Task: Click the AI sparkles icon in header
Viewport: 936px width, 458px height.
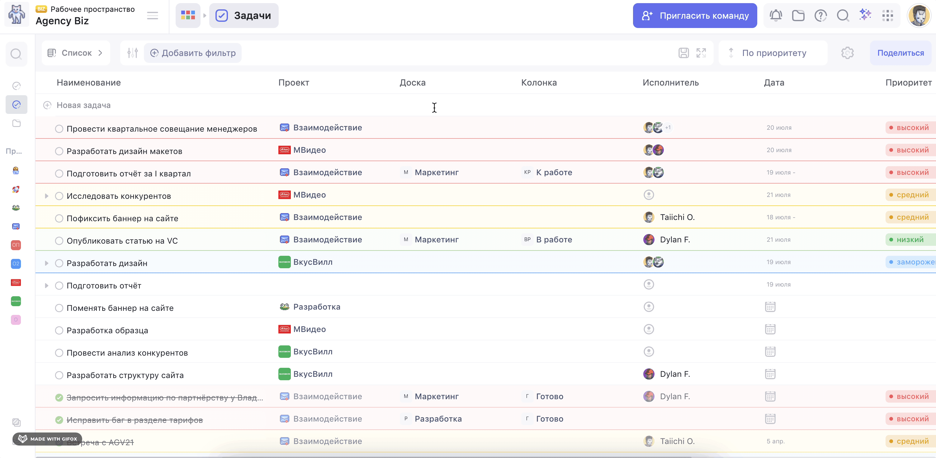Action: tap(865, 15)
